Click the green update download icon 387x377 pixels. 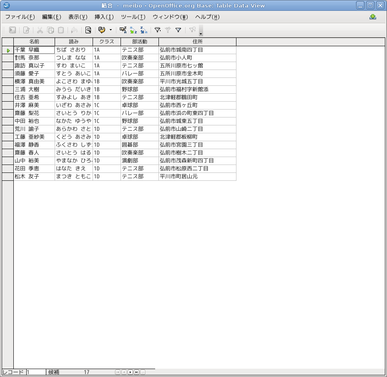tap(373, 17)
